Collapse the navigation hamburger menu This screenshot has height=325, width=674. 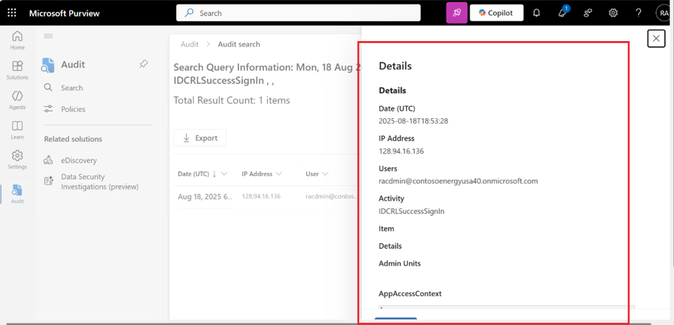click(x=48, y=36)
